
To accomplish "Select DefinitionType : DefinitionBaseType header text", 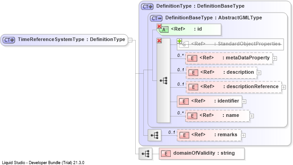I will coord(200,6).
